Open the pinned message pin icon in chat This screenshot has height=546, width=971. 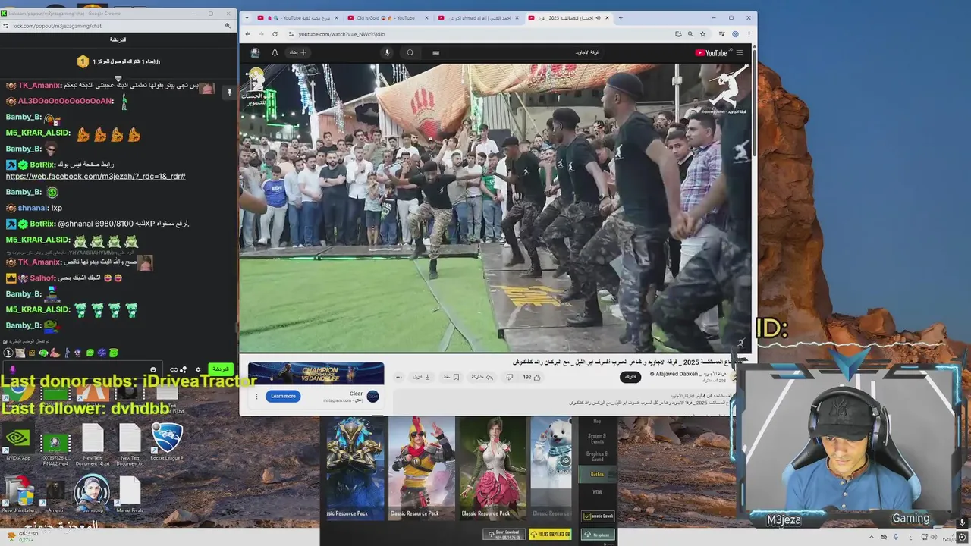[229, 93]
